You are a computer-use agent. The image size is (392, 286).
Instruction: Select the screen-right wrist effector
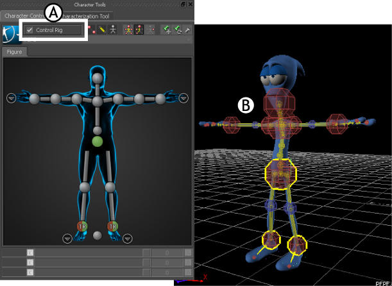[x=160, y=99]
